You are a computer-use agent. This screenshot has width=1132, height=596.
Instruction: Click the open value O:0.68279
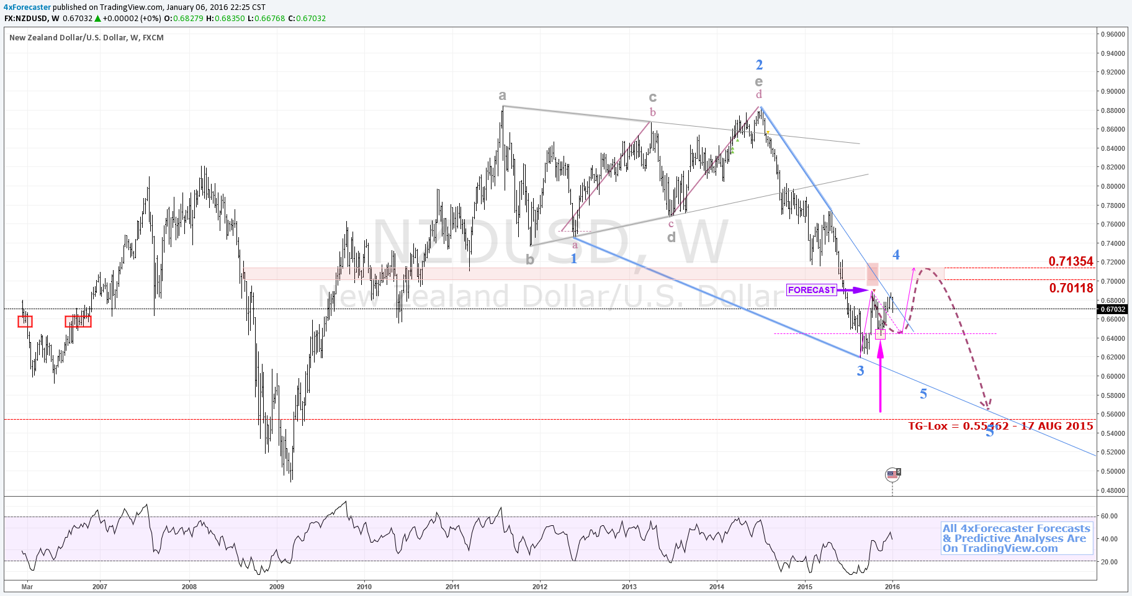click(184, 19)
